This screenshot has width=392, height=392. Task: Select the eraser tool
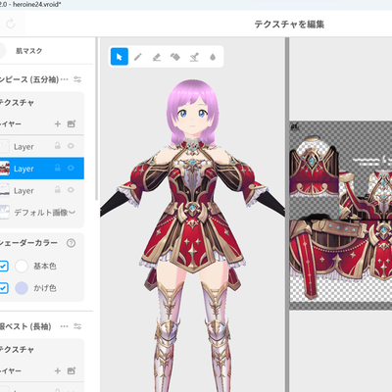pos(157,57)
